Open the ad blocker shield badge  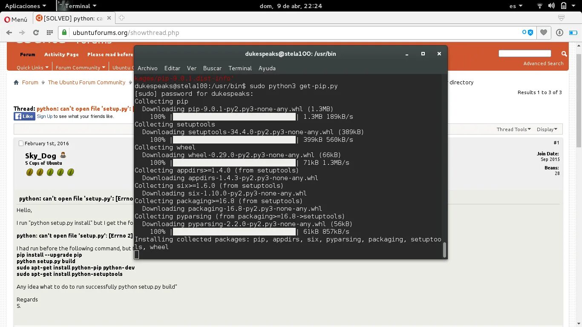[528, 32]
